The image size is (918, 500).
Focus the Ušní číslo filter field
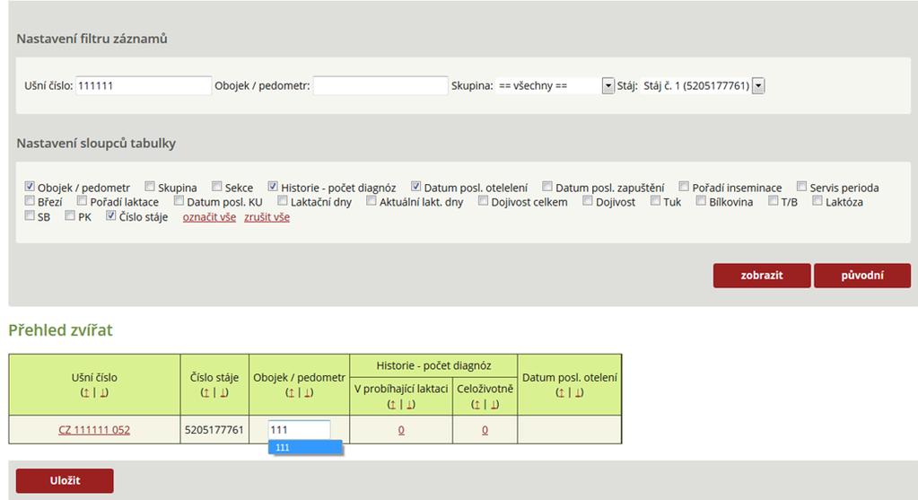[x=144, y=85]
